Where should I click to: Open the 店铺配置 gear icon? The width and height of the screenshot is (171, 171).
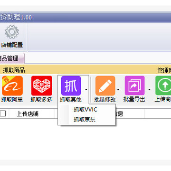[x=12, y=32]
